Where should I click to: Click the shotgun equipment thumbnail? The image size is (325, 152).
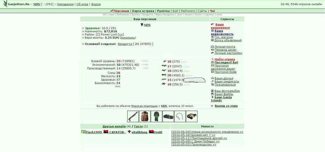[133, 116]
